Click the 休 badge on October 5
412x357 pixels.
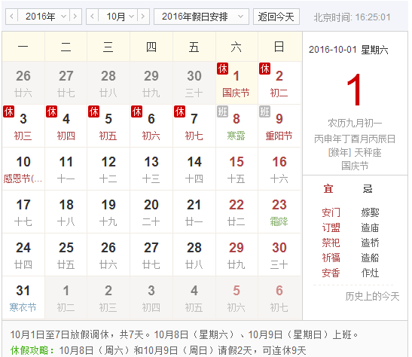pyautogui.click(x=94, y=111)
